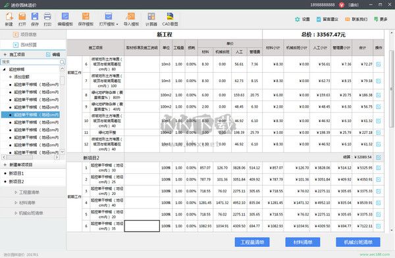395x258 pixels.
Task: Print with the 打印 toolbar icon
Action: click(47, 16)
